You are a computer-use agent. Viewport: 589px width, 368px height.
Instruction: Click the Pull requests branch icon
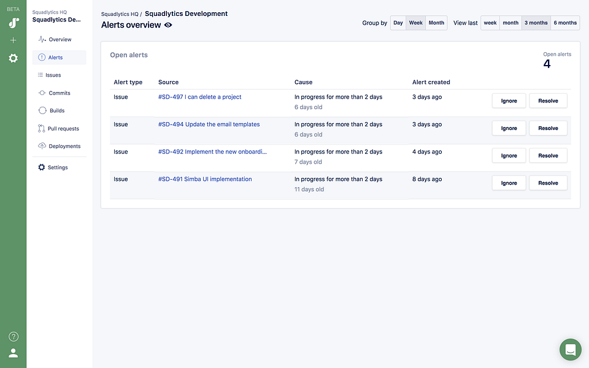tap(41, 128)
